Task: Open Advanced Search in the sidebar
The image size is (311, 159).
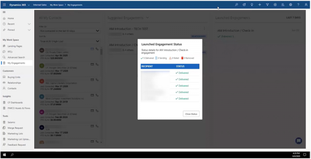Action: 16,57
